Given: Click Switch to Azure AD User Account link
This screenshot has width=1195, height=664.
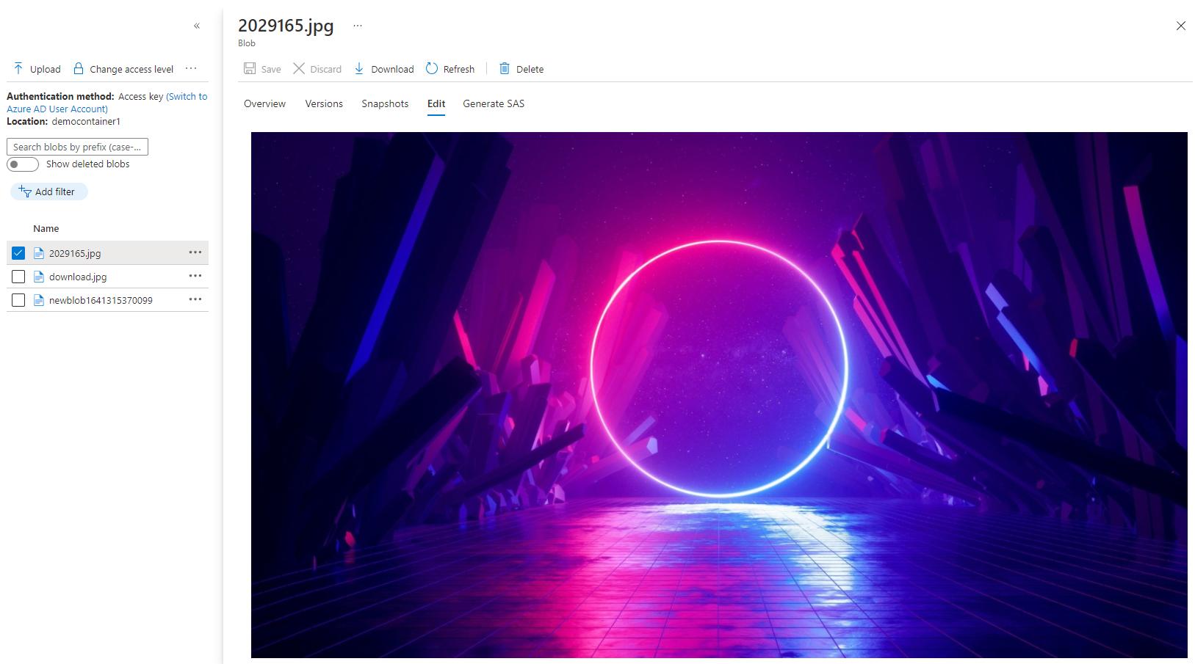Looking at the screenshot, I should (x=107, y=103).
